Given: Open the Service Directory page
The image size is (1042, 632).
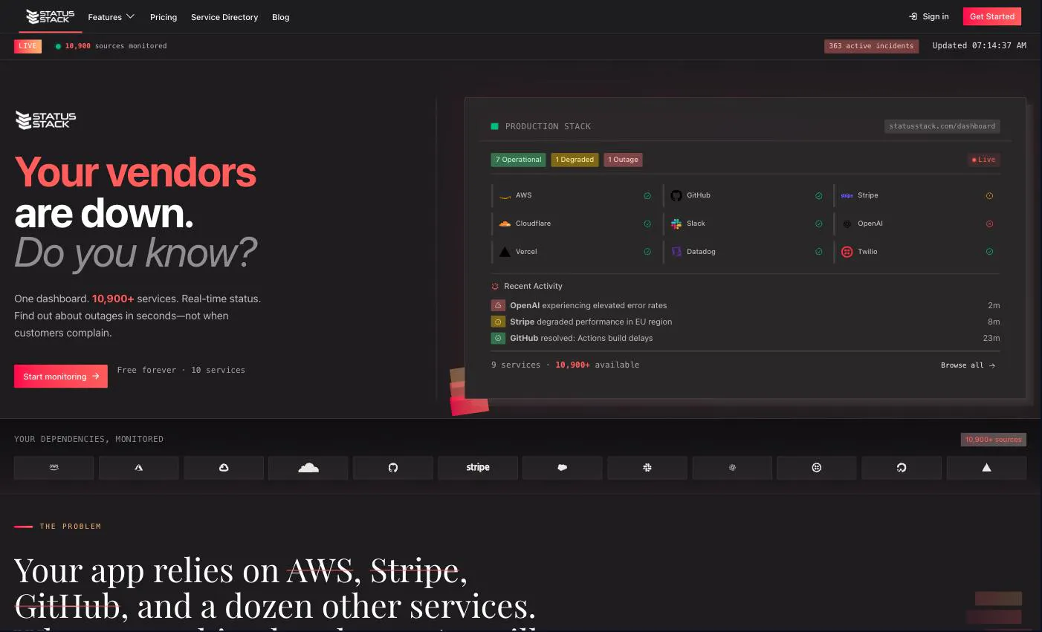Looking at the screenshot, I should point(224,17).
